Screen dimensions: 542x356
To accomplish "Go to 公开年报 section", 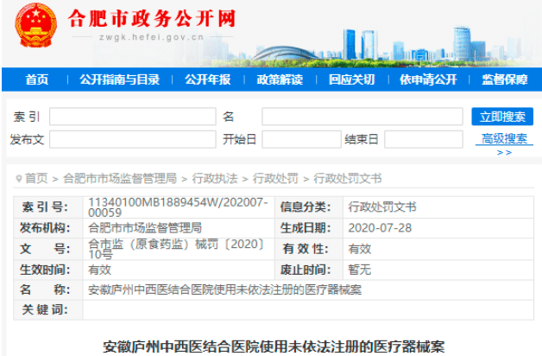I will tap(207, 79).
